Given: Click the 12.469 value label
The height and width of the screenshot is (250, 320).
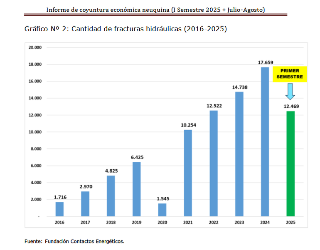Looking at the screenshot, I should pyautogui.click(x=290, y=106).
